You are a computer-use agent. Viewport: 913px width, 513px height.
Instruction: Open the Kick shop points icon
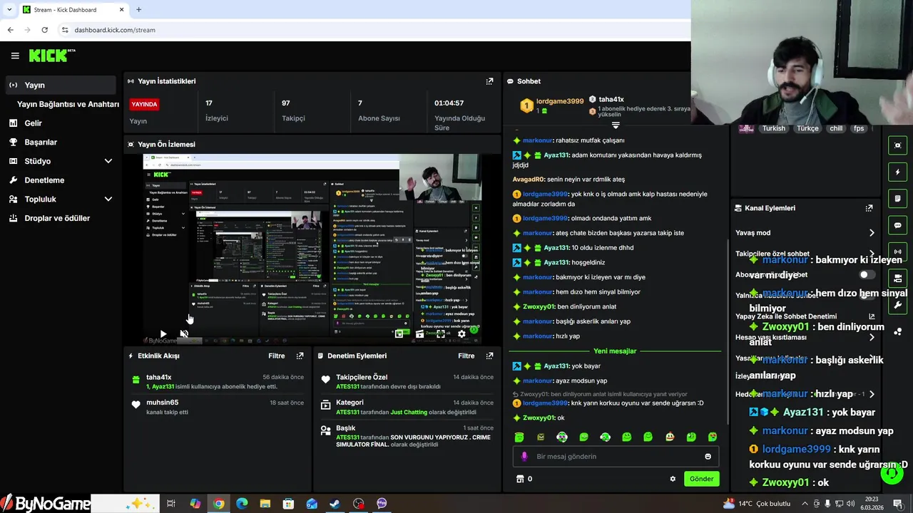(520, 479)
